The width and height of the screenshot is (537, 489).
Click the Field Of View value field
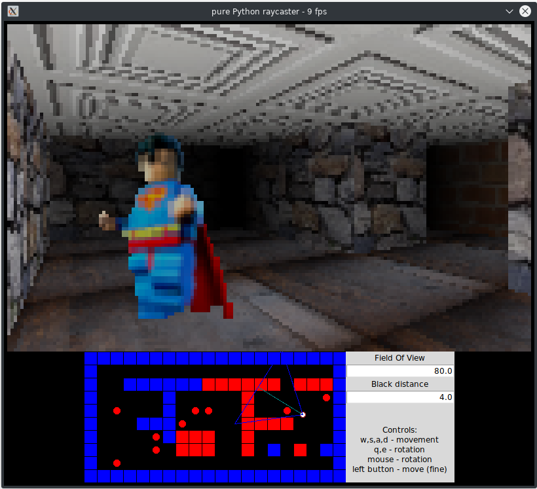400,371
